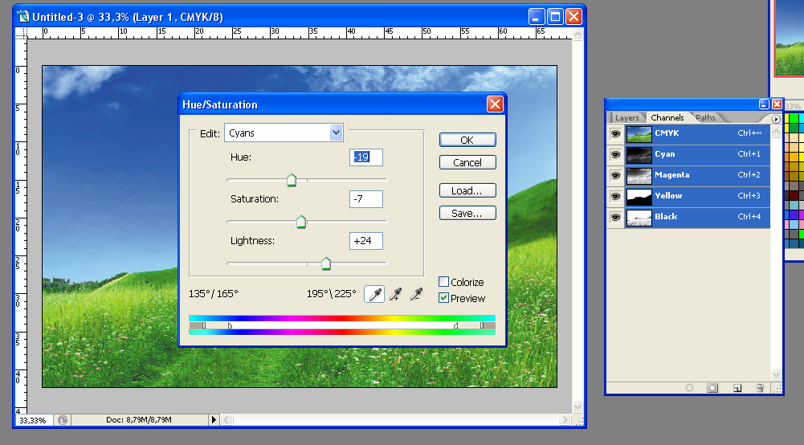Click the status bar document info icon
Viewport: 804px width, 445px height.
pyautogui.click(x=63, y=420)
